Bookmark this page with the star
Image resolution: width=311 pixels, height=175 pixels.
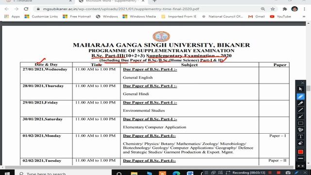click(x=273, y=9)
